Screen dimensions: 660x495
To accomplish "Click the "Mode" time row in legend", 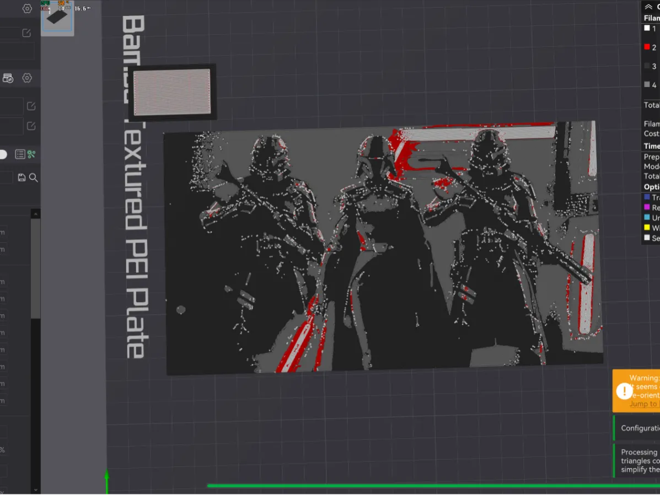I will click(652, 166).
